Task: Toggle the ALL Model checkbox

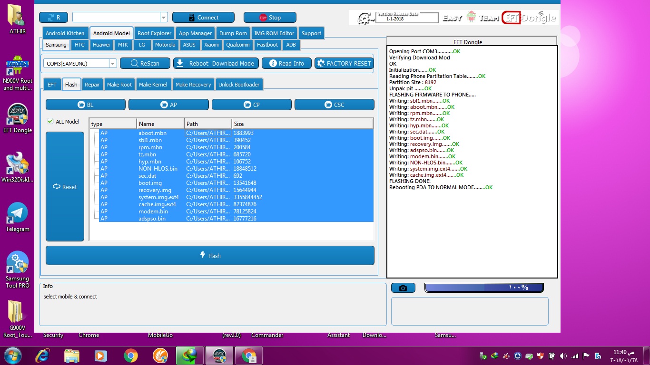Action: (50, 122)
